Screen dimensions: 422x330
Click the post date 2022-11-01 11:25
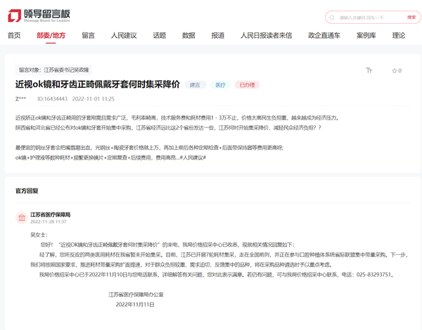coord(93,99)
